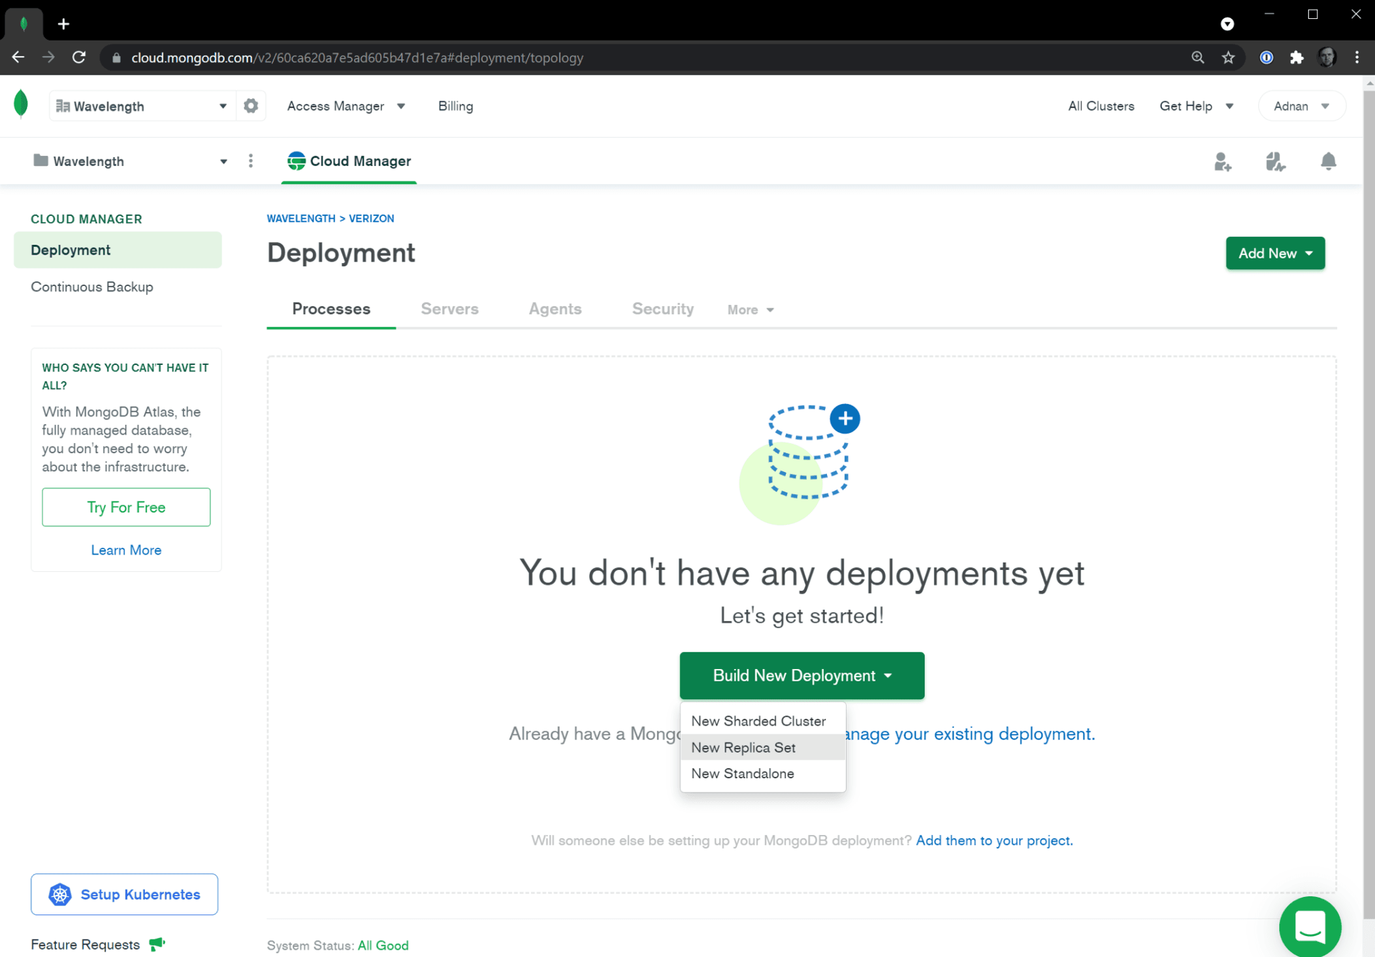
Task: Choose New Sharded Cluster option
Action: click(758, 721)
